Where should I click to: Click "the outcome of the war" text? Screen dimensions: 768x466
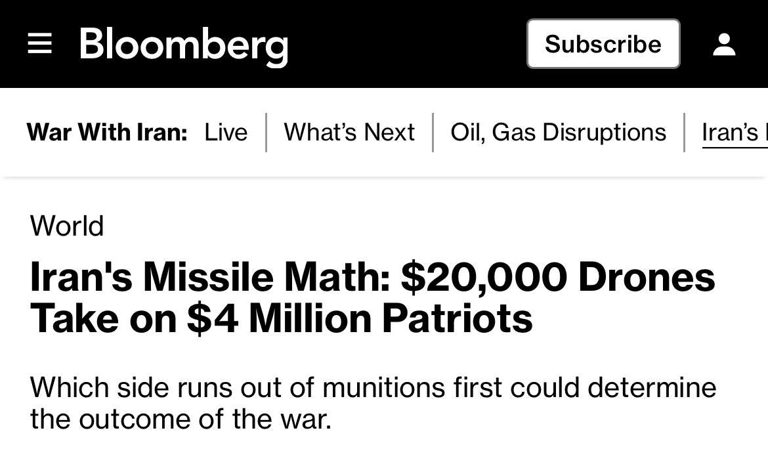pyautogui.click(x=180, y=419)
